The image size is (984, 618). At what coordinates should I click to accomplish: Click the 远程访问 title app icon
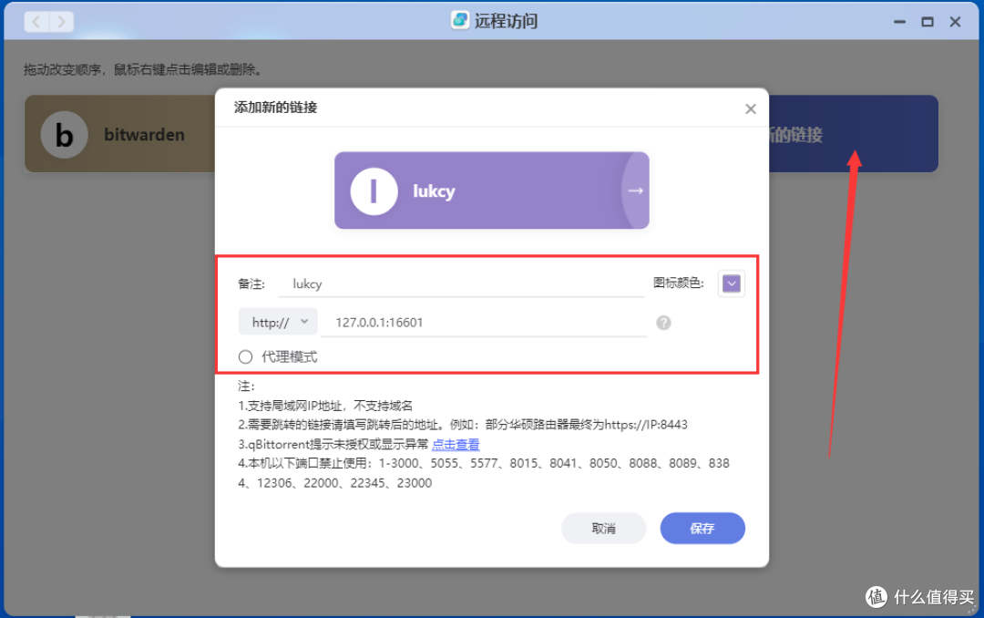[x=460, y=20]
